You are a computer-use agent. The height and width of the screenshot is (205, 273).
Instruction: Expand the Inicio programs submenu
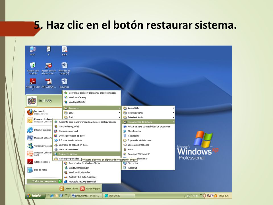(92, 117)
